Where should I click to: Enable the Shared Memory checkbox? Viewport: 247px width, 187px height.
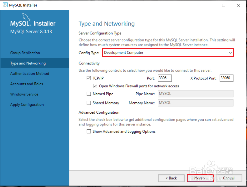tap(89, 103)
